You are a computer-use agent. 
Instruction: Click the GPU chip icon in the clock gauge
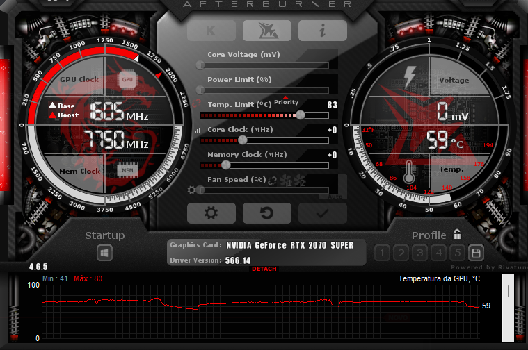(127, 80)
